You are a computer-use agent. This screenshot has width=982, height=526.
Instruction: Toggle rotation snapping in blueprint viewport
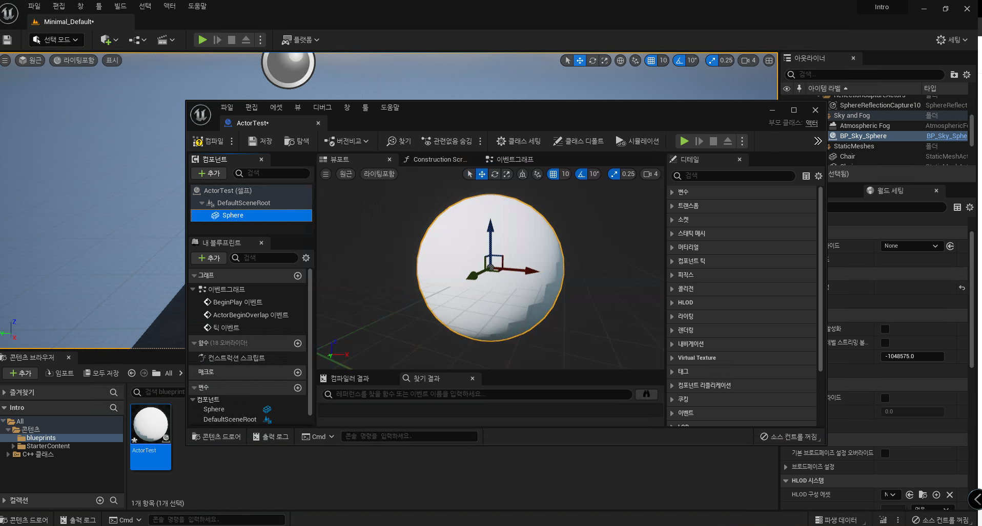[581, 174]
